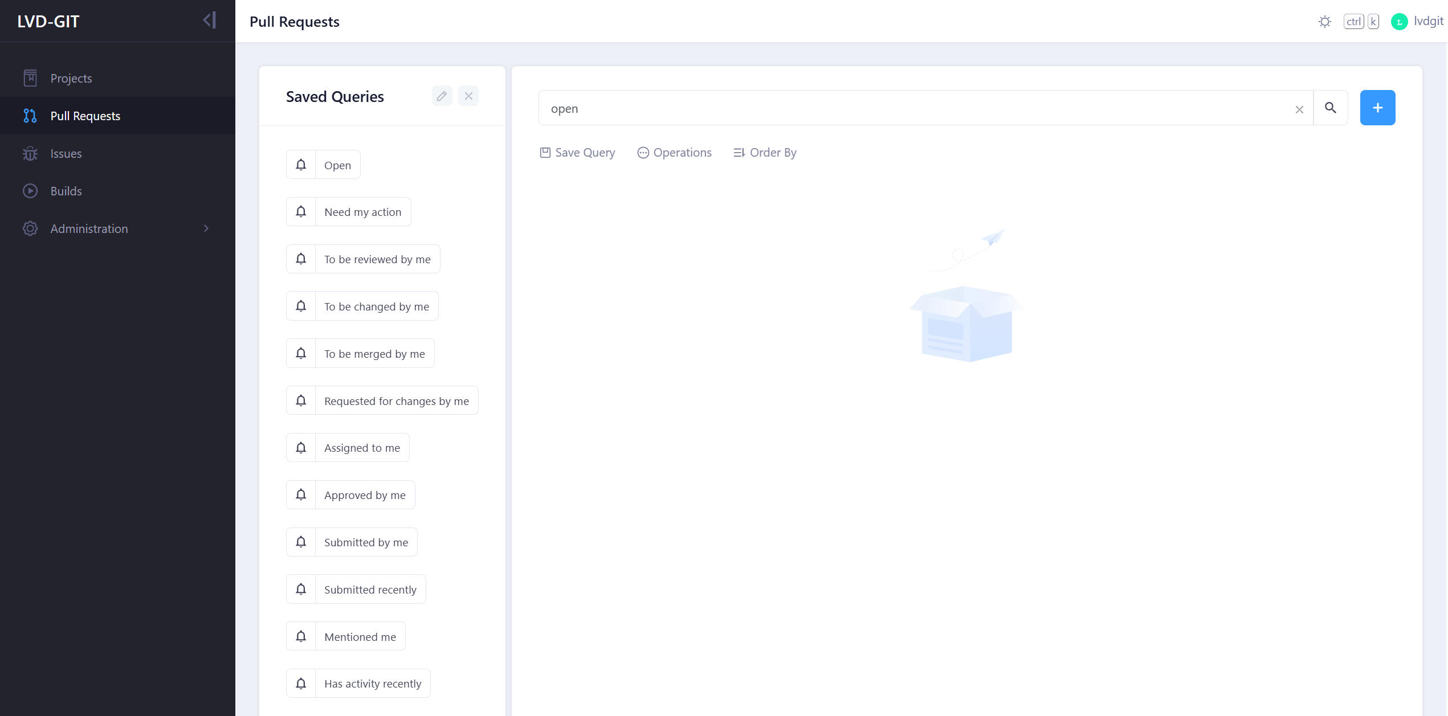Click the search magnifier icon
This screenshot has width=1448, height=716.
click(x=1330, y=108)
